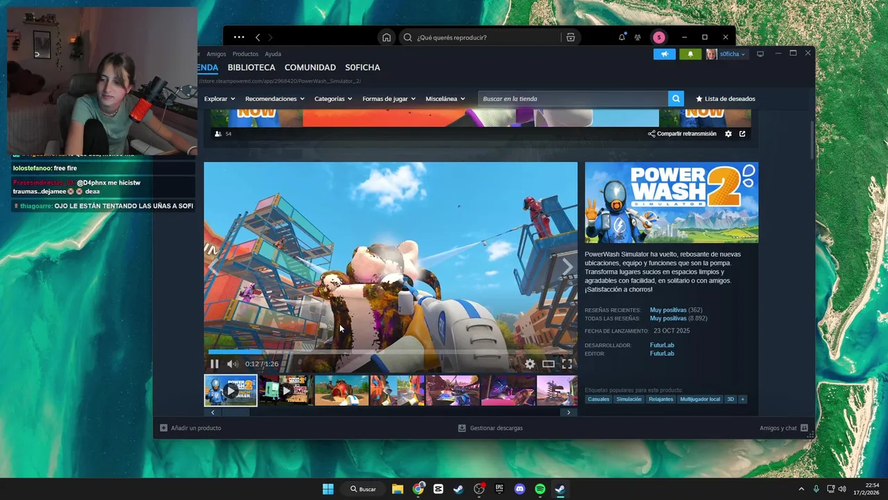This screenshot has height=500, width=888.
Task: Click Buscar en la tienda search field
Action: click(573, 99)
